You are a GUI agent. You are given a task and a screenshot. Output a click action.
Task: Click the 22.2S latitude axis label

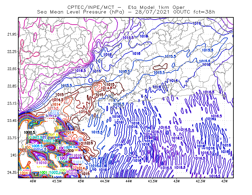[x=12, y=51]
